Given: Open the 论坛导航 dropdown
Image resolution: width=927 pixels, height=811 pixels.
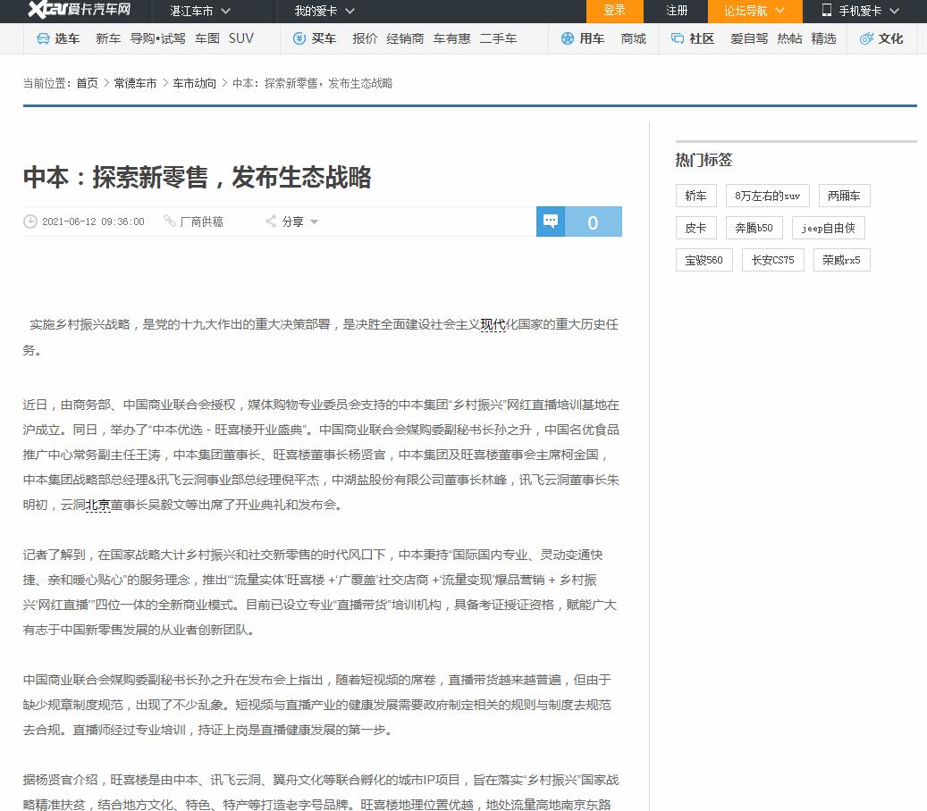Looking at the screenshot, I should [x=755, y=11].
